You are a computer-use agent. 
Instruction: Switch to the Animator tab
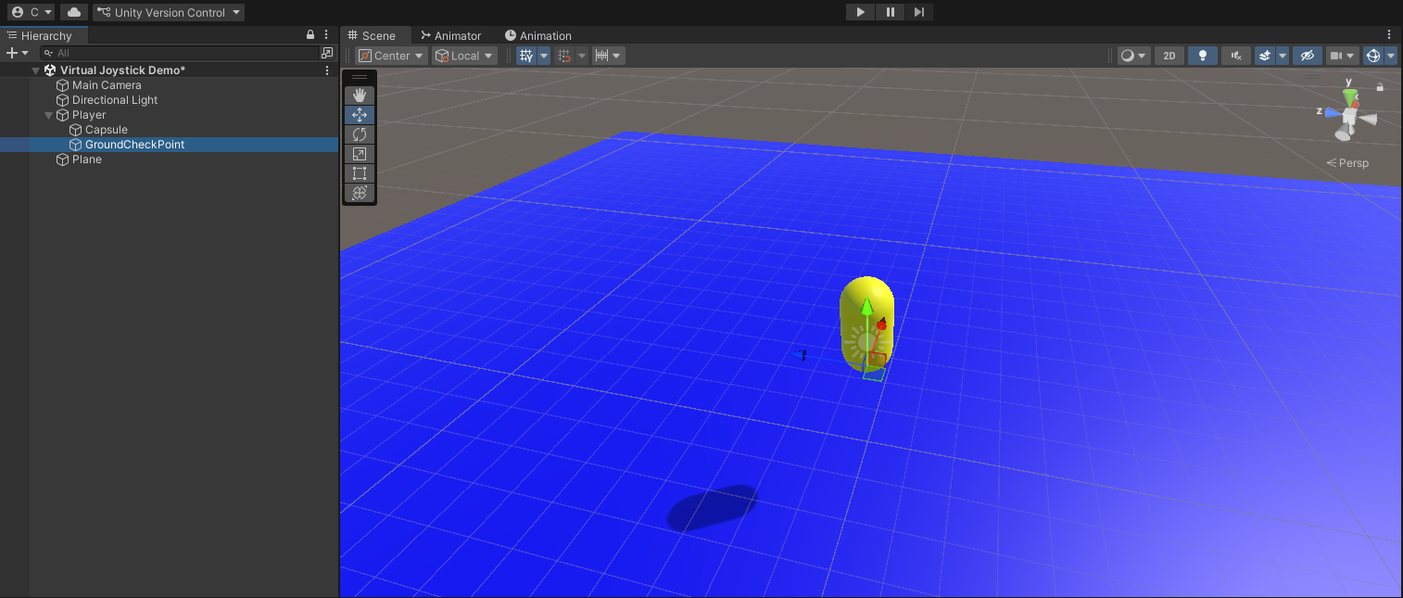[452, 35]
